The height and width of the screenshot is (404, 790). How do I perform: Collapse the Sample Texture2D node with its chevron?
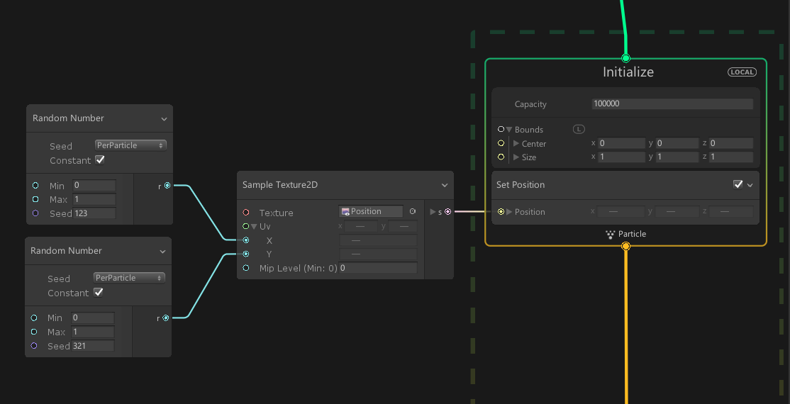point(445,185)
